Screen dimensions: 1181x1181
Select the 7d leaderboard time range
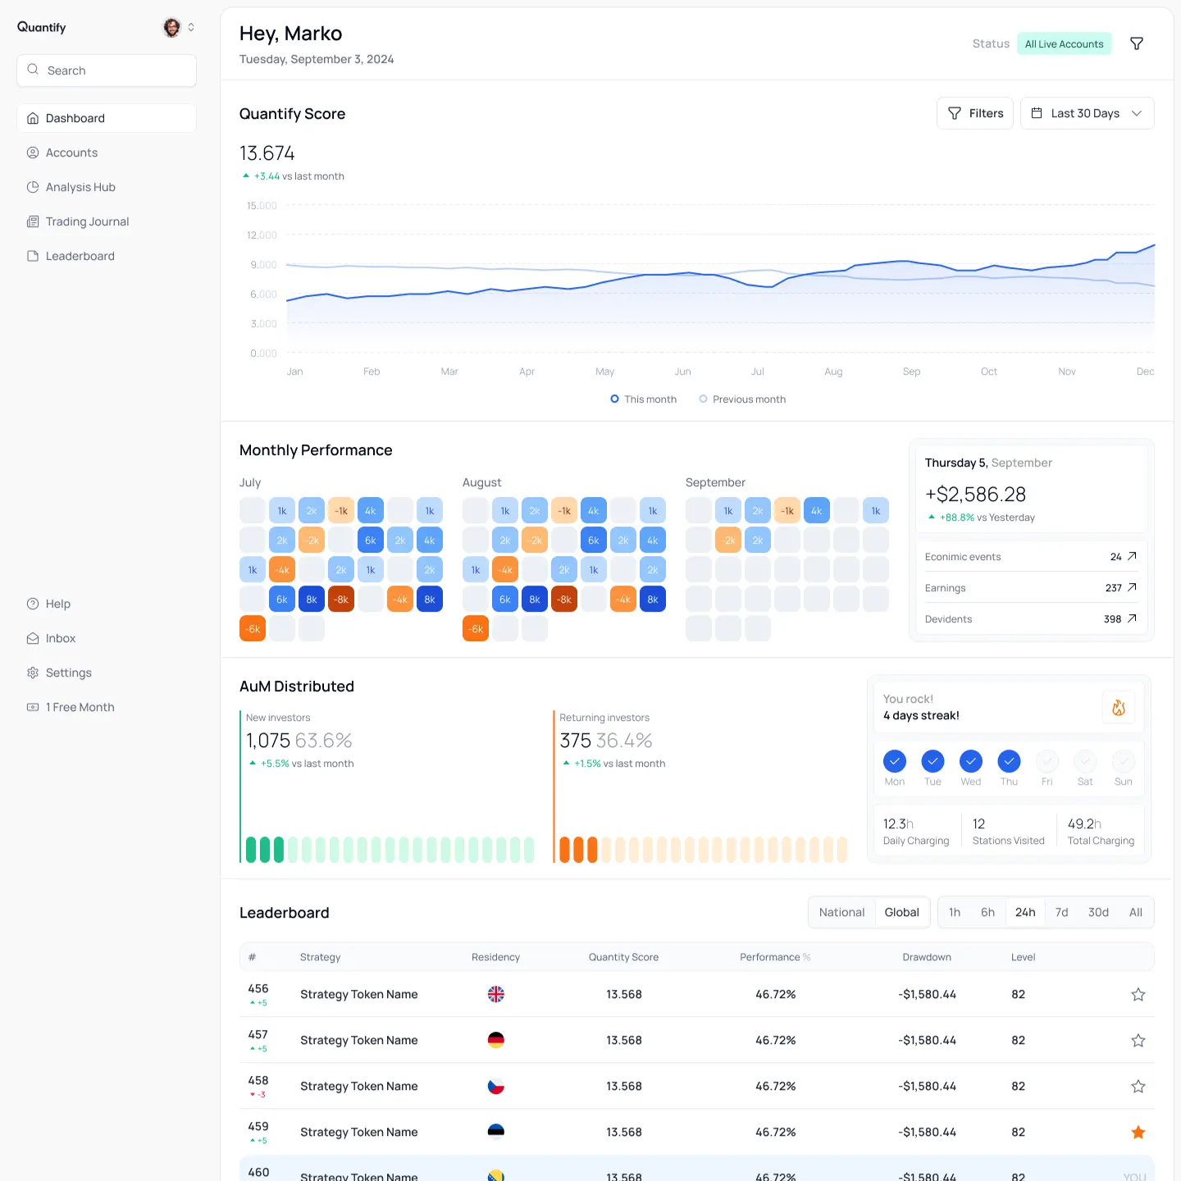(x=1061, y=912)
